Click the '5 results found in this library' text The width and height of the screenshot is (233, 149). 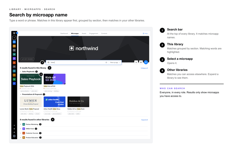pyautogui.click(x=33, y=68)
